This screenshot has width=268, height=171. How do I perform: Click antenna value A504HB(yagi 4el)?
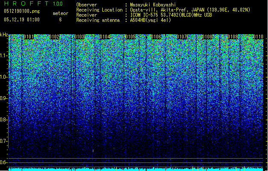coord(150,20)
